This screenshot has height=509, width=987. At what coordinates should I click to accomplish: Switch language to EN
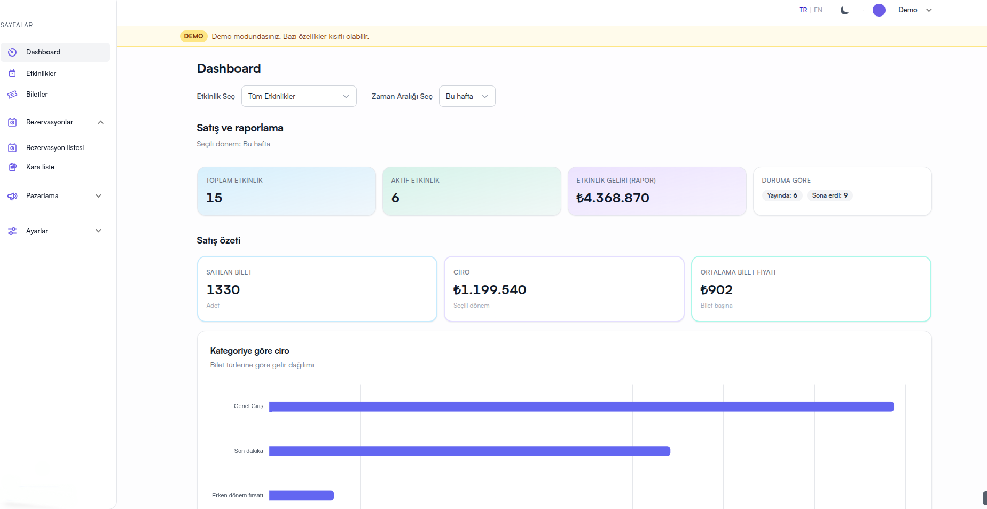coord(818,10)
